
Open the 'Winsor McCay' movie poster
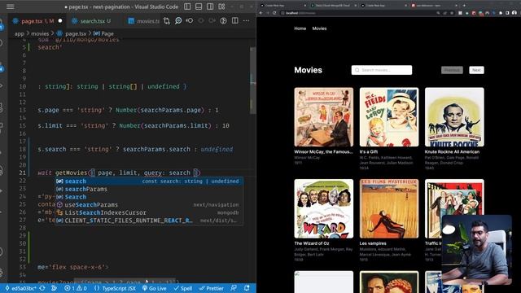point(324,117)
